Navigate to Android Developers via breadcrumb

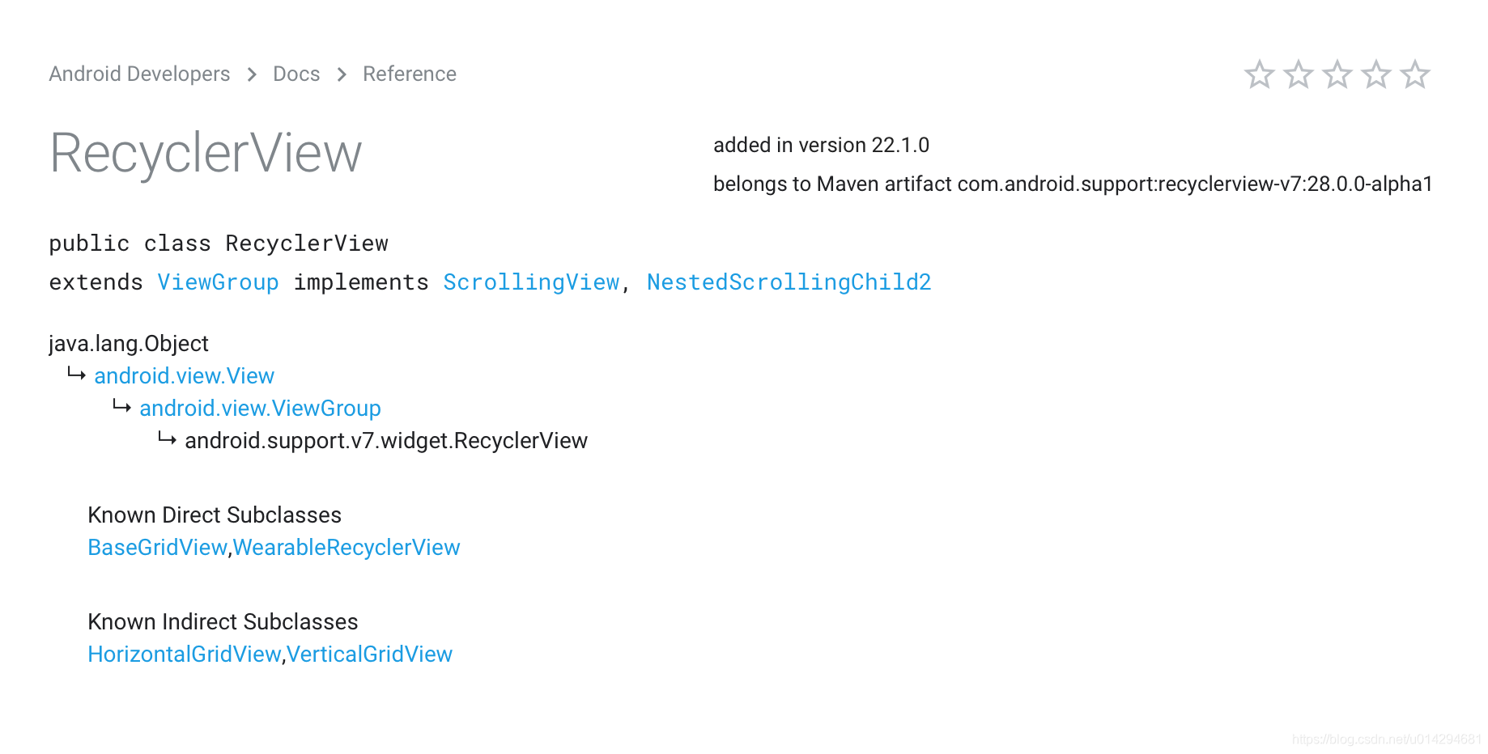(x=138, y=74)
